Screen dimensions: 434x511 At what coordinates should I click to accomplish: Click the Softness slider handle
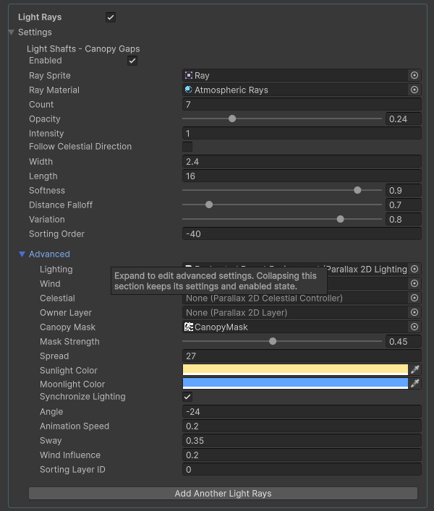point(357,190)
